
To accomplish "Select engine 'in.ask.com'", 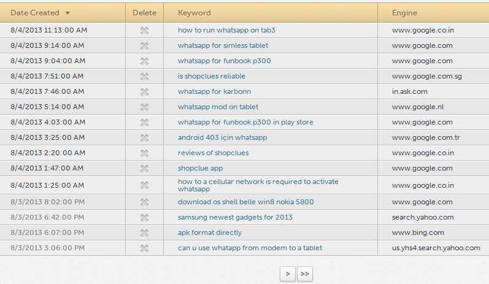I will click(x=409, y=91).
